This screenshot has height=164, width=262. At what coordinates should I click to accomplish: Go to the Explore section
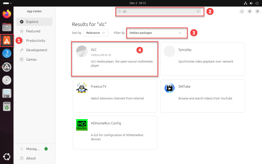coord(35,22)
